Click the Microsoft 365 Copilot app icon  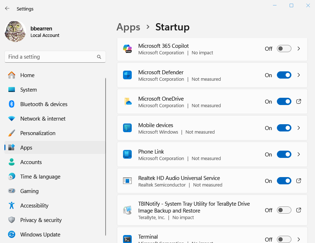[127, 49]
